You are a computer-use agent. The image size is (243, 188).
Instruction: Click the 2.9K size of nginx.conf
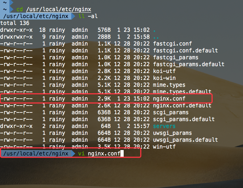(x=104, y=99)
